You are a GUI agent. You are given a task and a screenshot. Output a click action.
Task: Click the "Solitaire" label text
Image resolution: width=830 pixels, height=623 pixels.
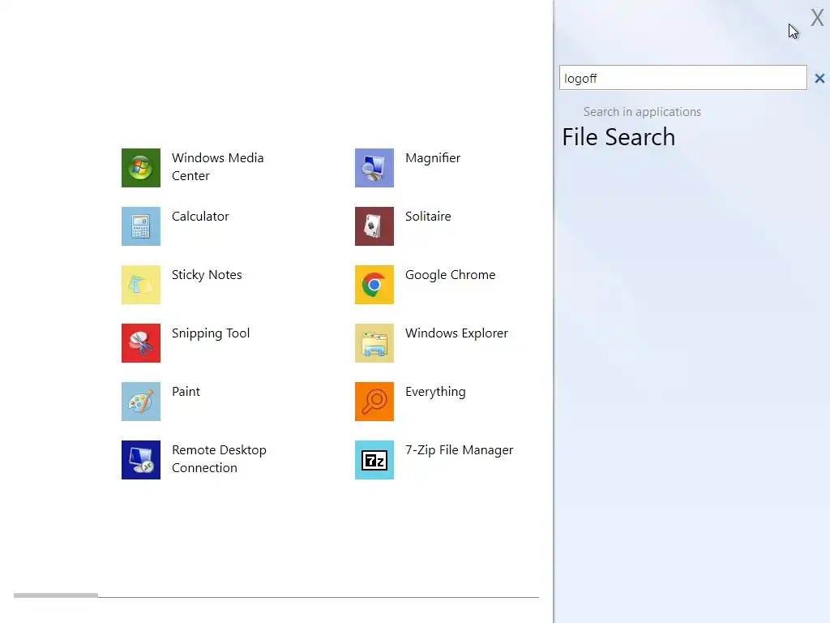(428, 216)
